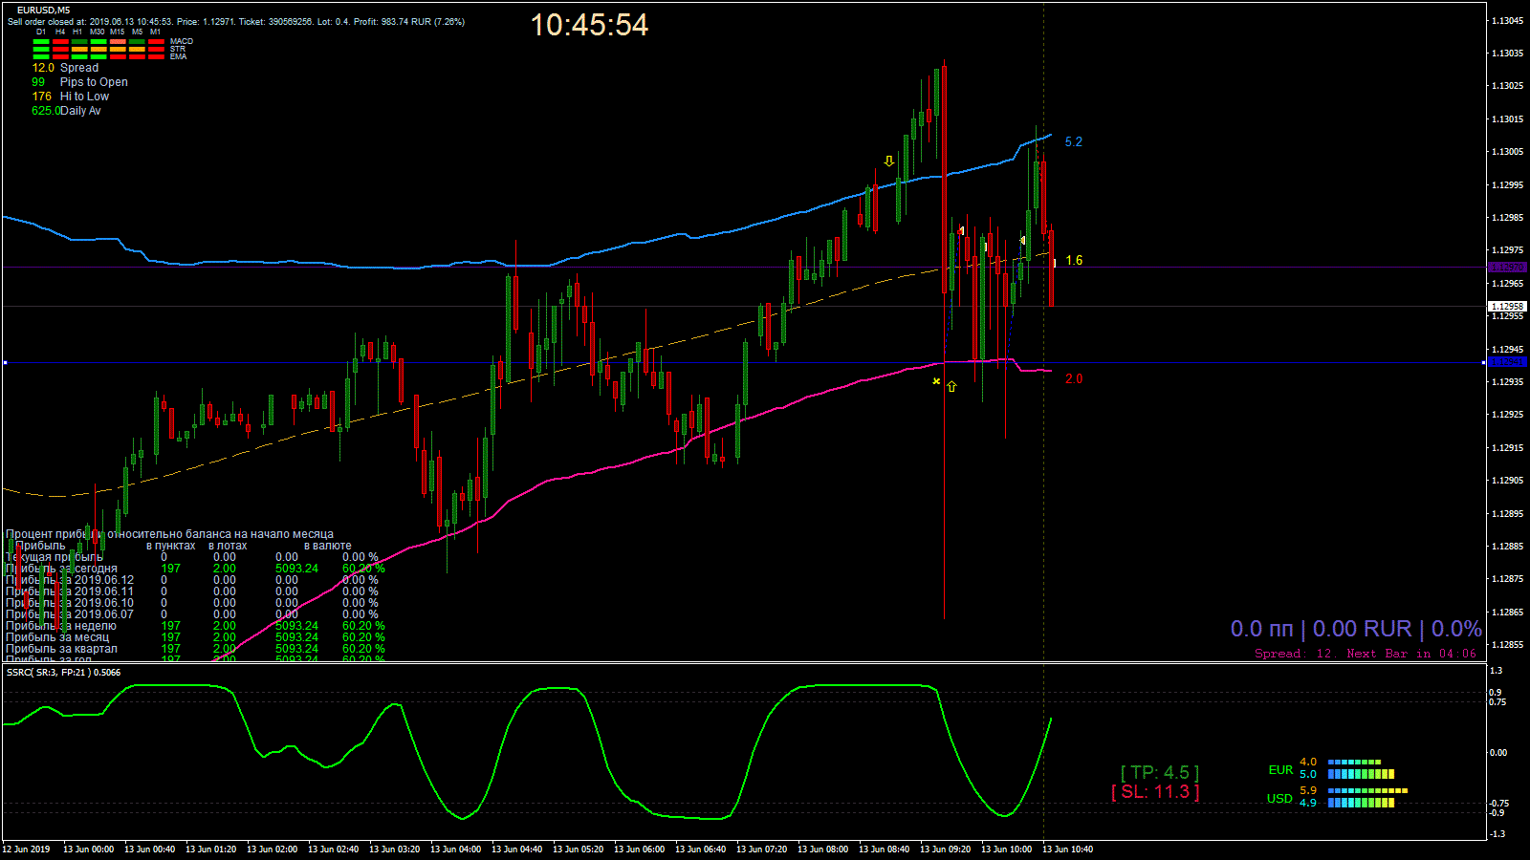Click the SSRC(SR:3, FP:21) indicator label
The width and height of the screenshot is (1530, 860).
click(63, 672)
